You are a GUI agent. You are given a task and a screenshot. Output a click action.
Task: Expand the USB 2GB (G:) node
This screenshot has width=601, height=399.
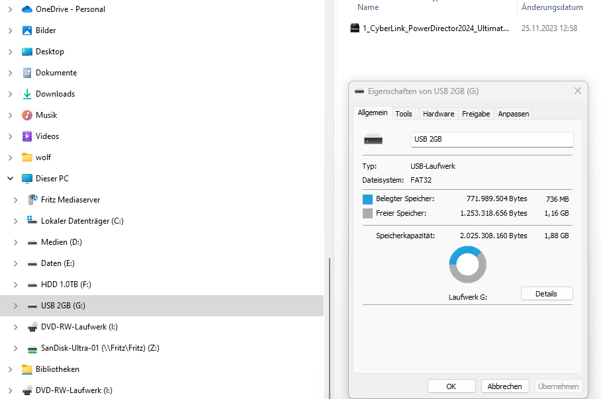15,306
